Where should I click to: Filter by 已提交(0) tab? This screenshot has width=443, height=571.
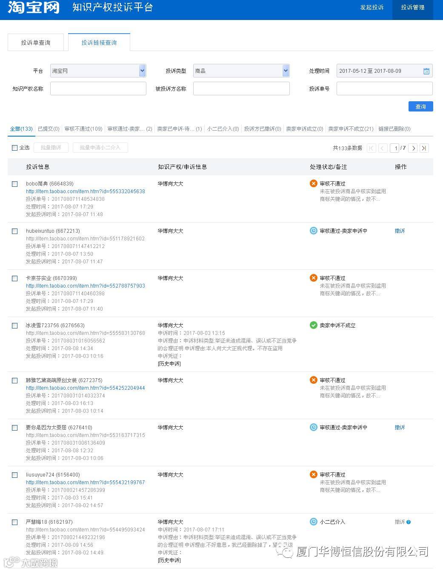pyautogui.click(x=49, y=129)
